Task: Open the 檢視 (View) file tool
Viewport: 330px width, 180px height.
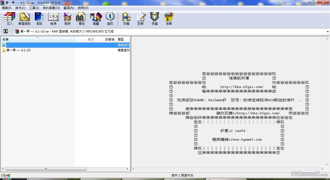Action: pyautogui.click(x=53, y=19)
